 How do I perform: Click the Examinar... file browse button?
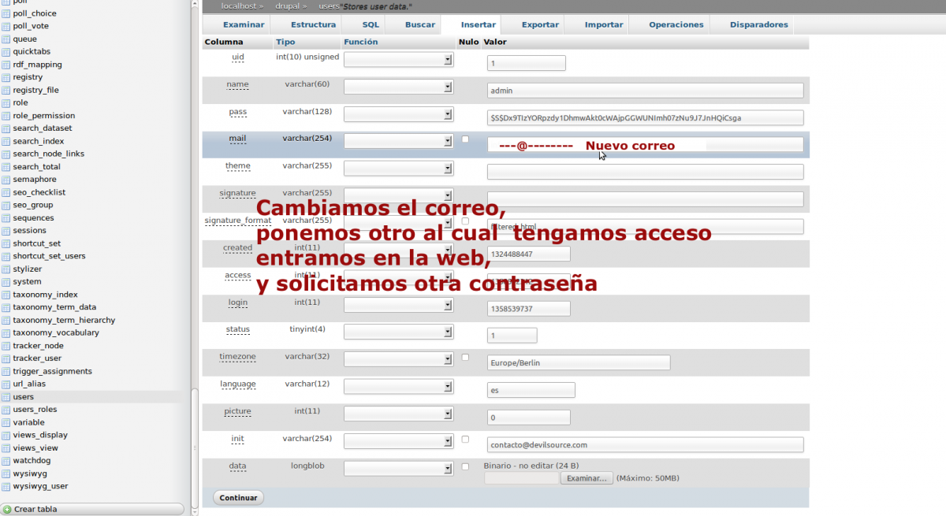click(587, 478)
